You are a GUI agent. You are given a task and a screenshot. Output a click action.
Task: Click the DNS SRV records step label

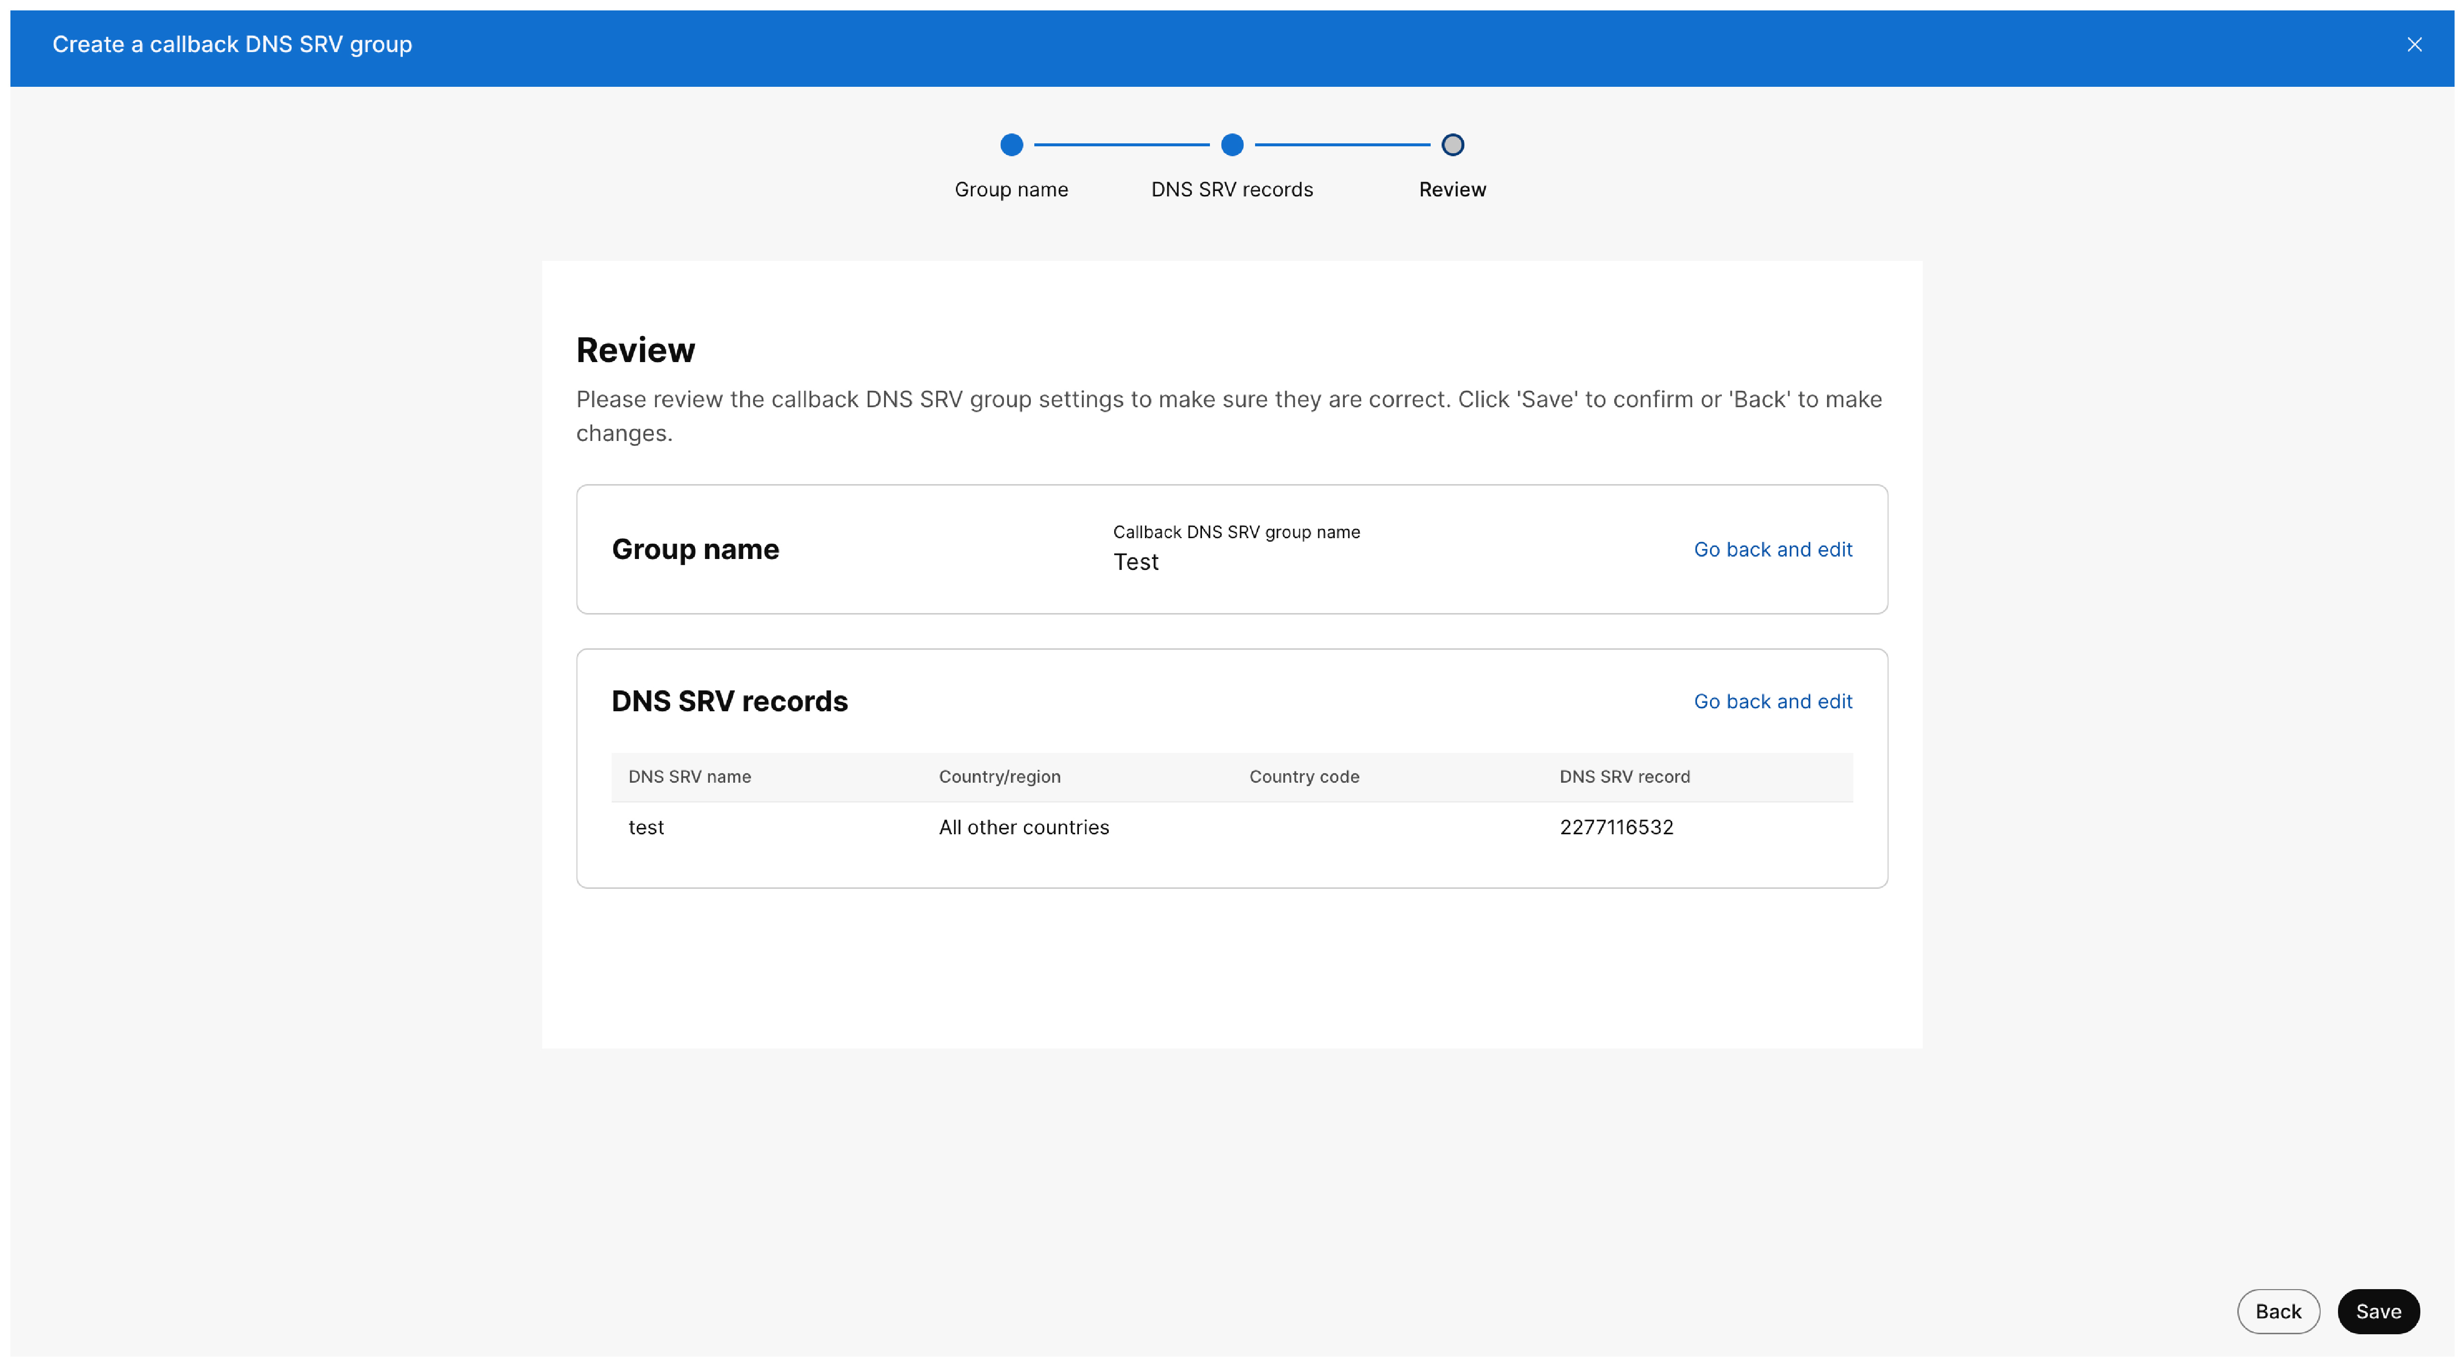click(1232, 189)
